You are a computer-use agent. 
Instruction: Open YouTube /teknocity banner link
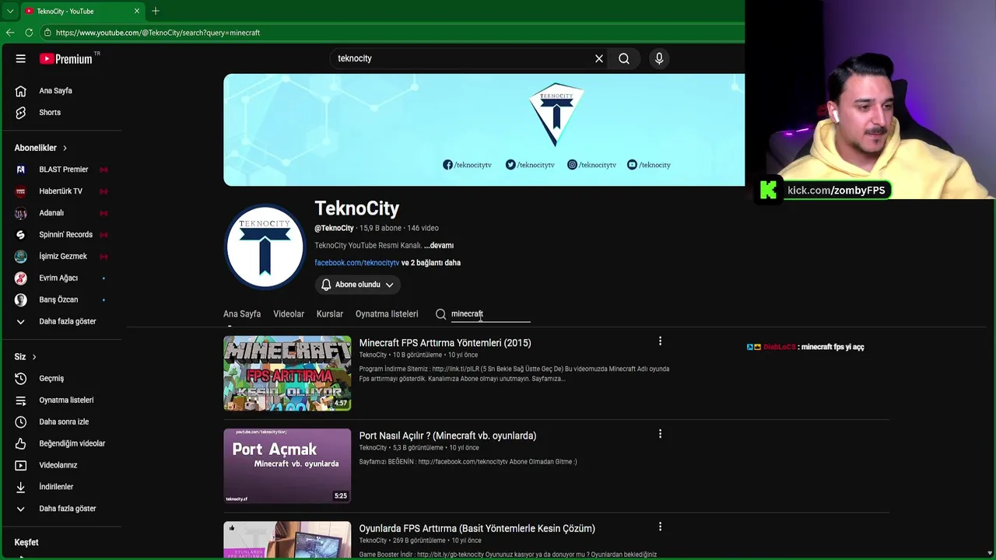[x=649, y=165]
